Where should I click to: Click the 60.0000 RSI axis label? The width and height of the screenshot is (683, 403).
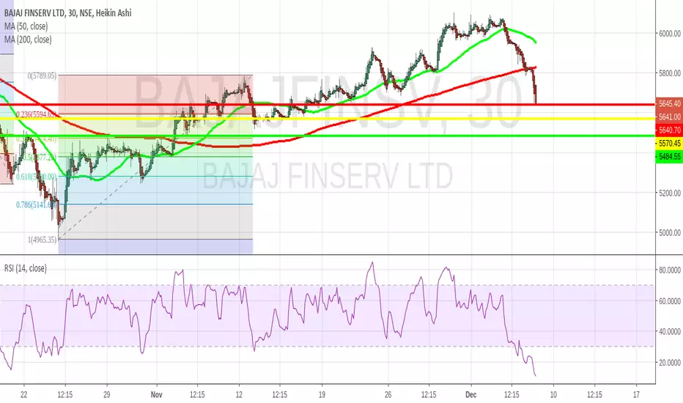pyautogui.click(x=670, y=301)
